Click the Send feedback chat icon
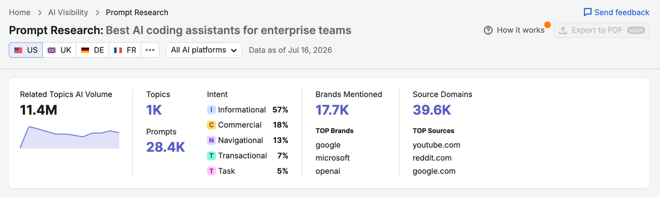660x197 pixels. point(587,12)
